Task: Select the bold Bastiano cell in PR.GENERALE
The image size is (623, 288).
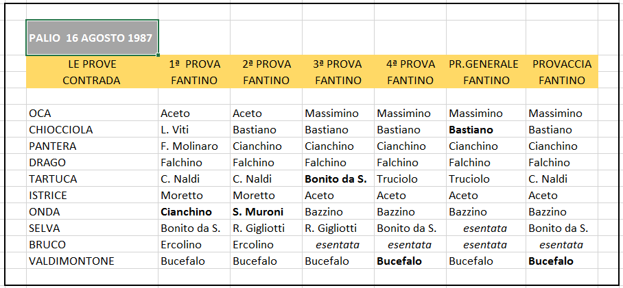Action: point(486,129)
